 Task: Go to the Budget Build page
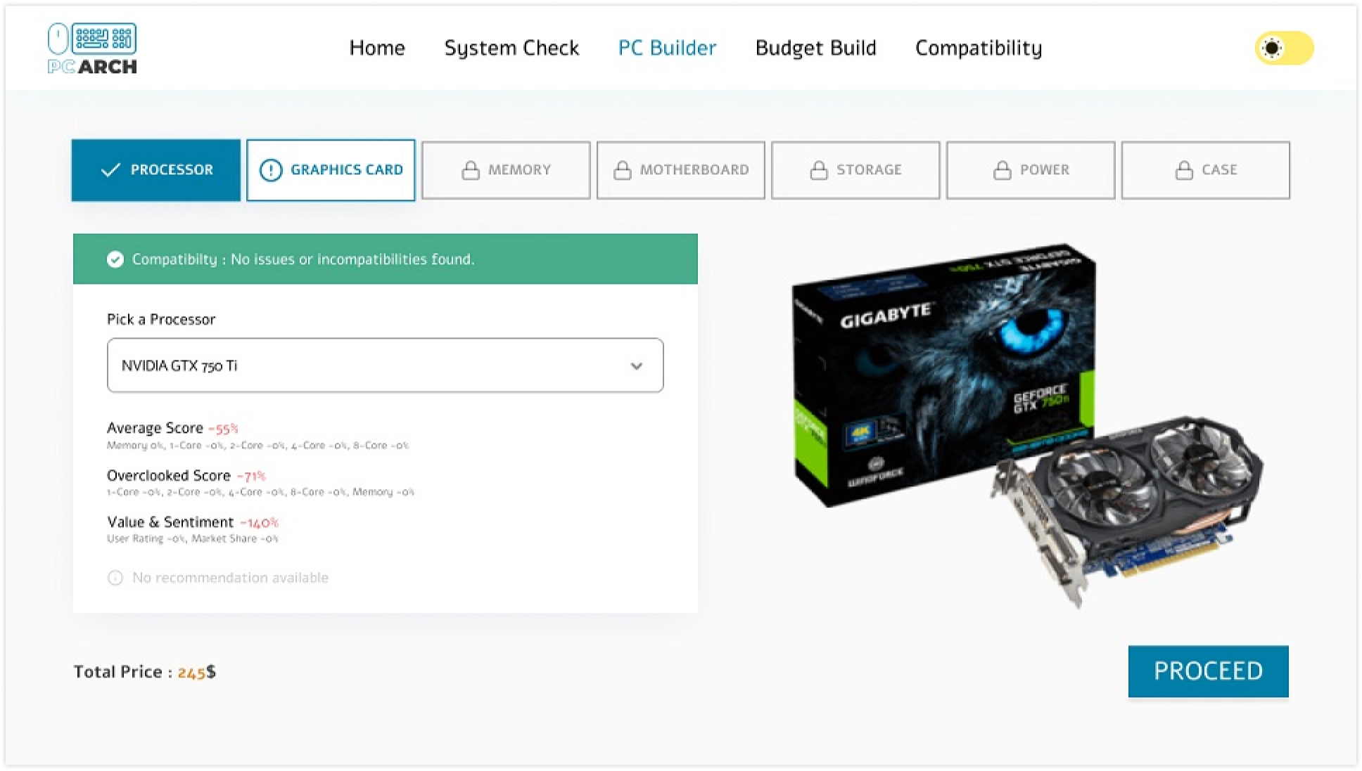(815, 48)
